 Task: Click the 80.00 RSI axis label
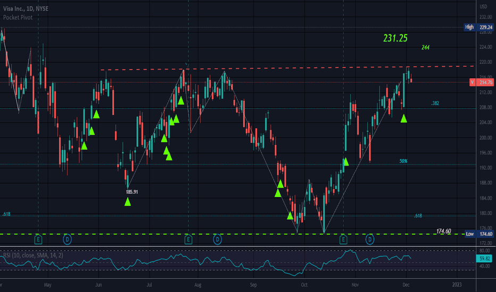[485, 251]
